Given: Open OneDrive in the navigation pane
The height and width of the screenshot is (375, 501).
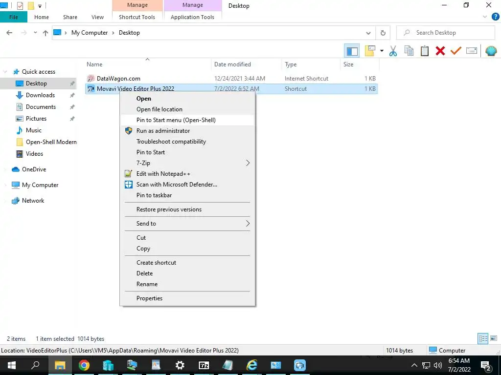Looking at the screenshot, I should [x=34, y=169].
